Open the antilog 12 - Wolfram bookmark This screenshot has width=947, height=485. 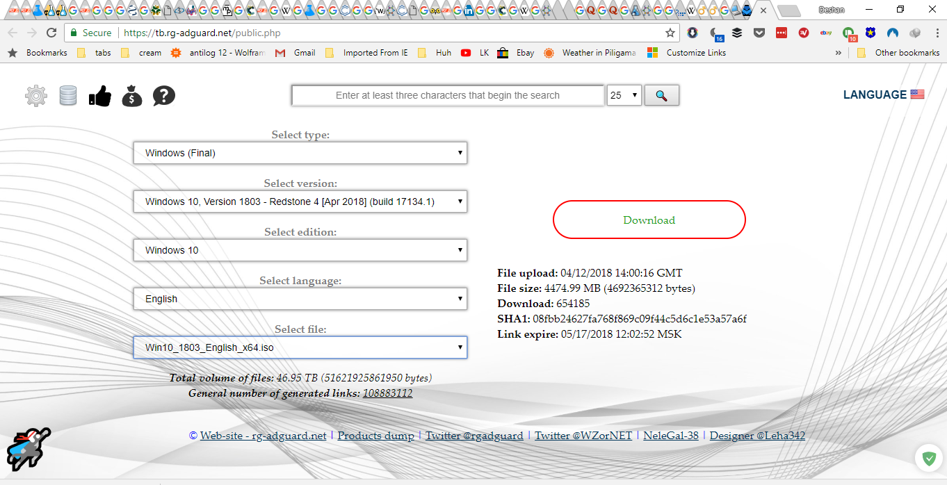click(218, 53)
